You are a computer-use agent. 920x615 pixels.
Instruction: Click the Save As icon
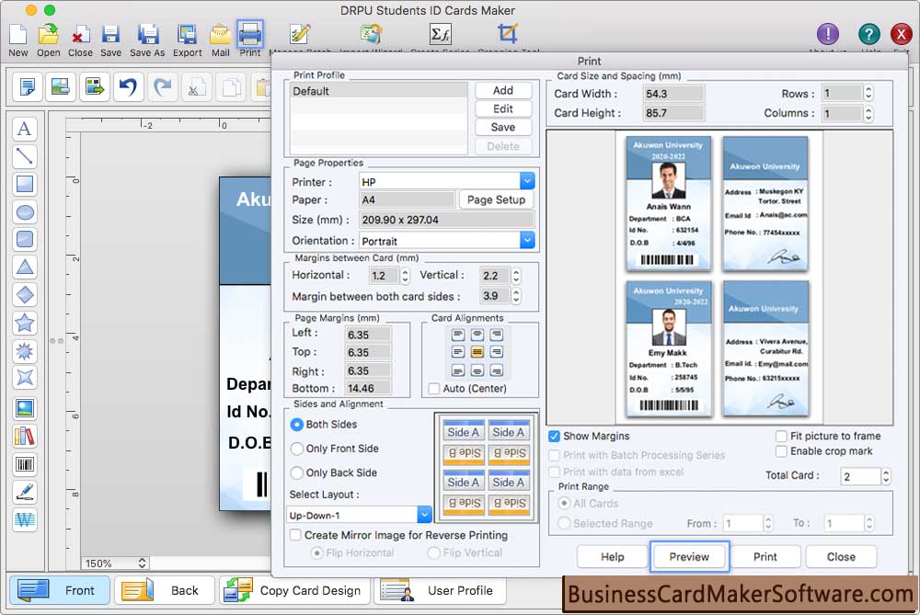click(x=147, y=35)
